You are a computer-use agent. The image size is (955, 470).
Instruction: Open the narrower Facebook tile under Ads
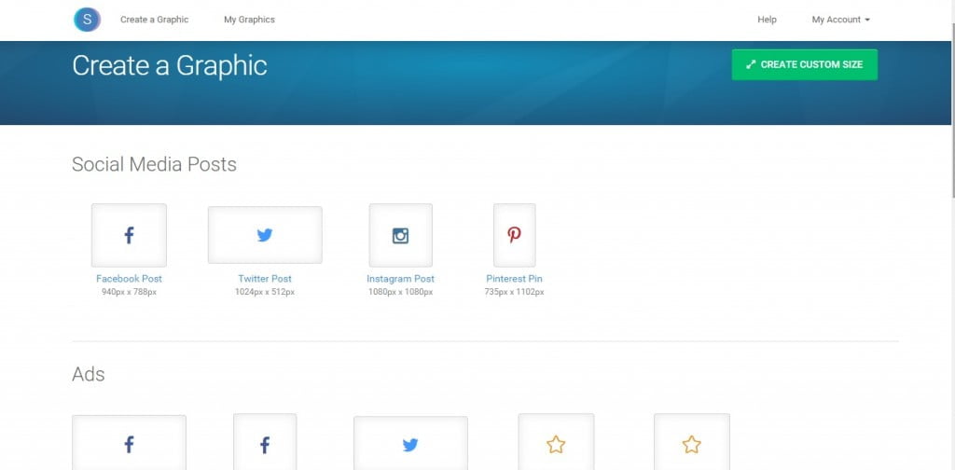pos(265,444)
